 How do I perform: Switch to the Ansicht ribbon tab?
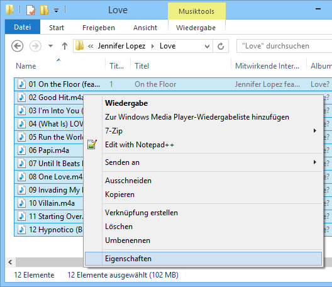(x=145, y=28)
